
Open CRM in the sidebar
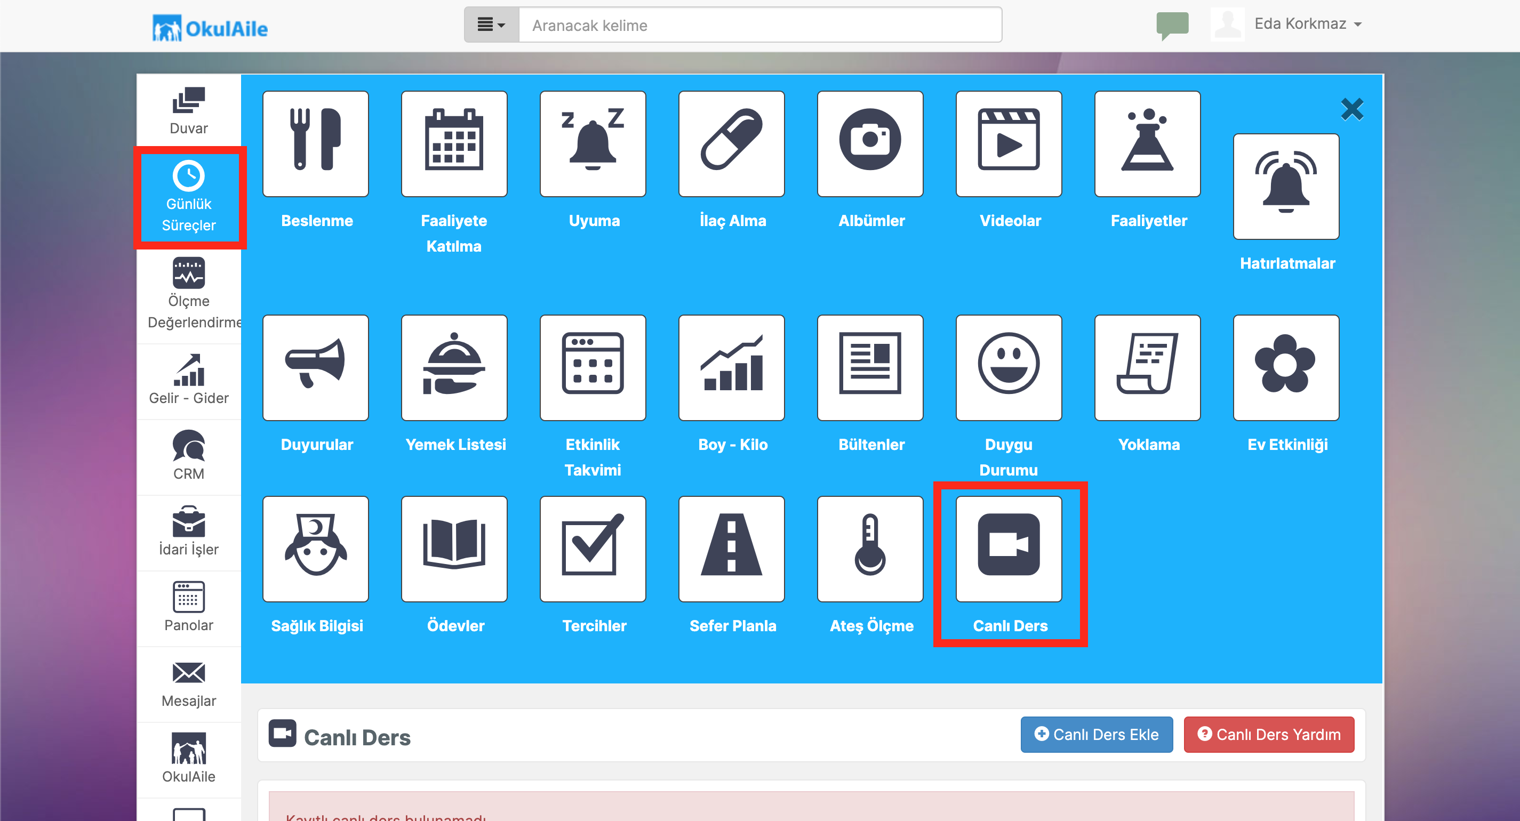click(x=189, y=456)
